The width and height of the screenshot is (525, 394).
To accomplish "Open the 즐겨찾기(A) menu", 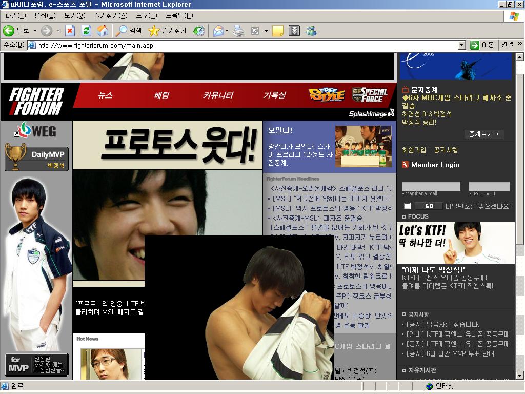I will (111, 16).
